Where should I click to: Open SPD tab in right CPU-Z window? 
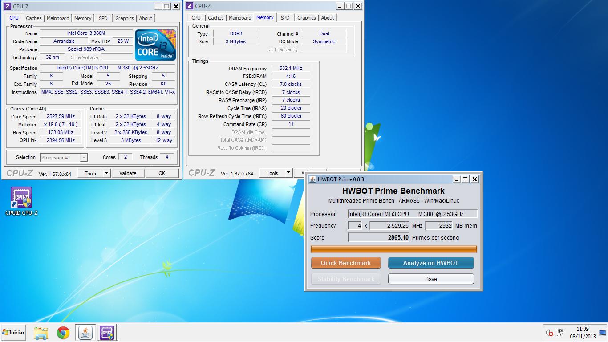pyautogui.click(x=285, y=18)
